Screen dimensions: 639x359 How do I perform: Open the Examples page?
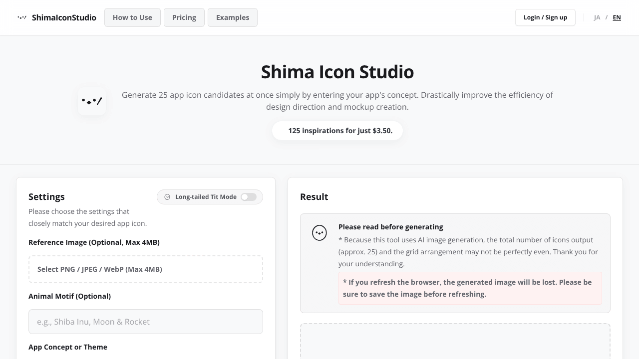tap(233, 17)
